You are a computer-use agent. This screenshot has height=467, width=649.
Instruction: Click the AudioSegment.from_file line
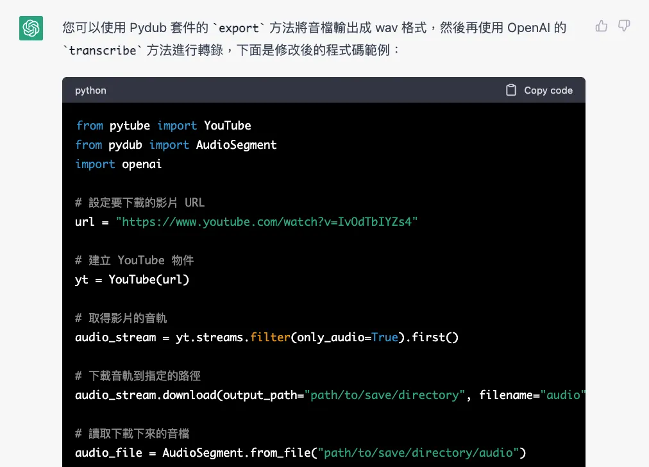301,453
